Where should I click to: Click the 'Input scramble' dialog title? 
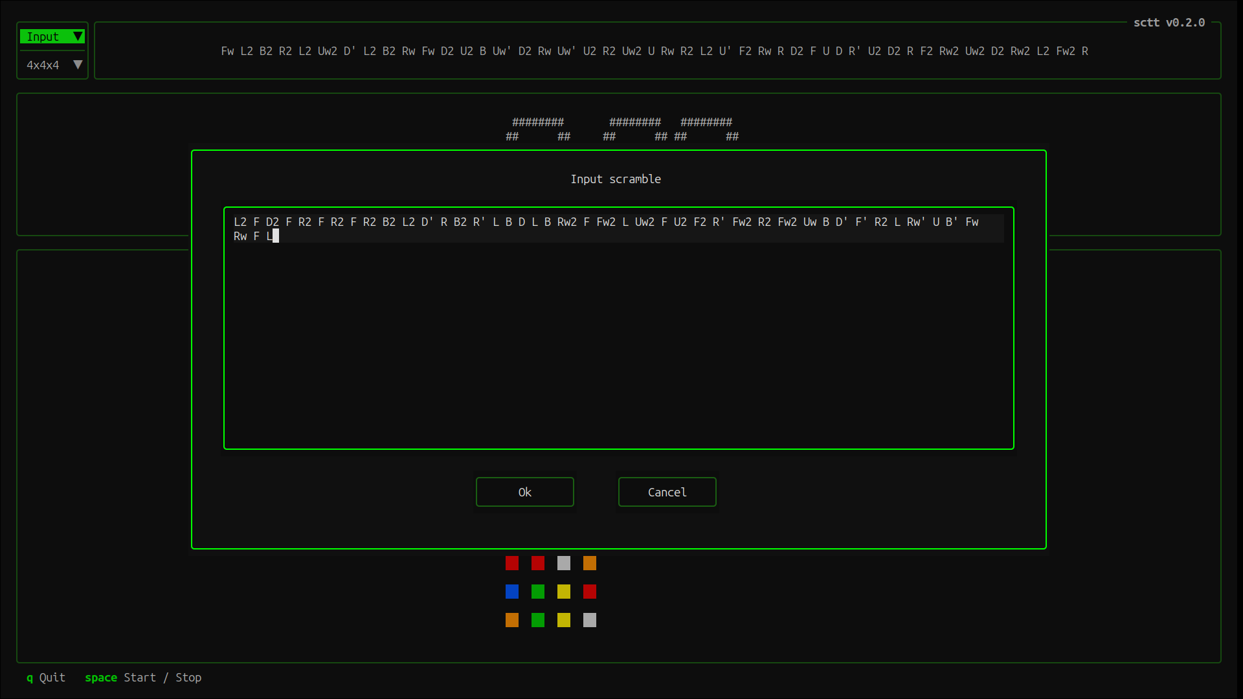click(616, 179)
